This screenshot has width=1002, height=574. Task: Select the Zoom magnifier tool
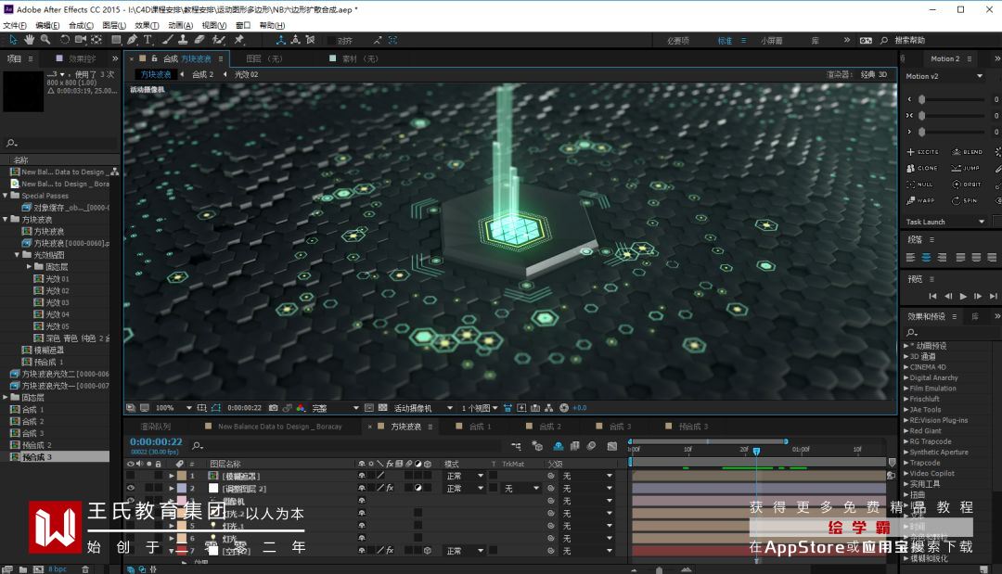(45, 40)
